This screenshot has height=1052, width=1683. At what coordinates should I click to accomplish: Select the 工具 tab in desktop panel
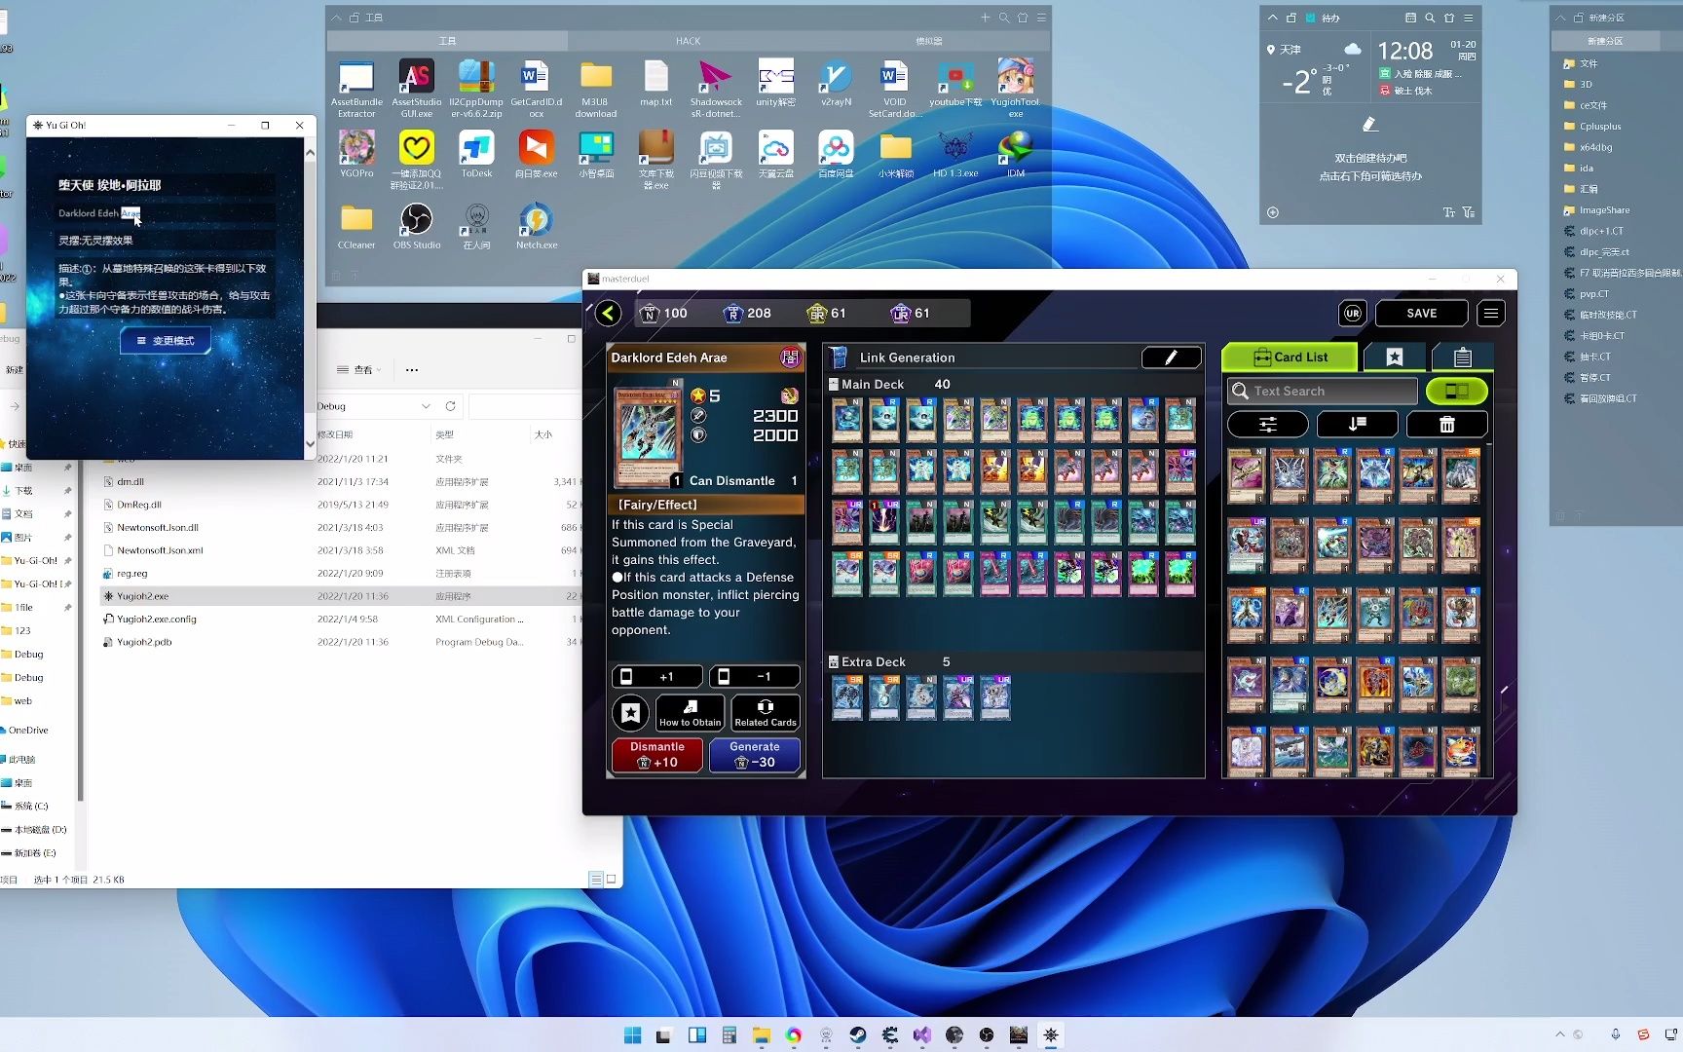pos(447,41)
